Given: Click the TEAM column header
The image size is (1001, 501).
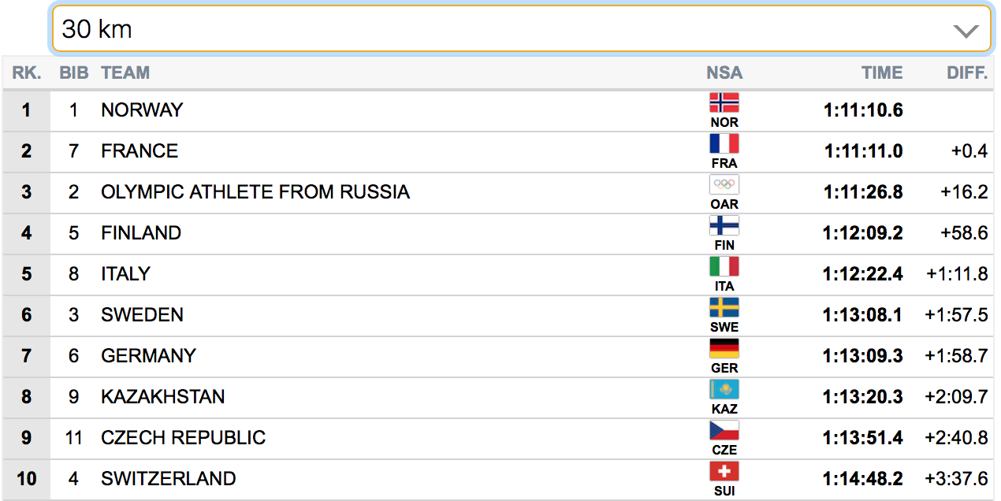Looking at the screenshot, I should (x=125, y=72).
